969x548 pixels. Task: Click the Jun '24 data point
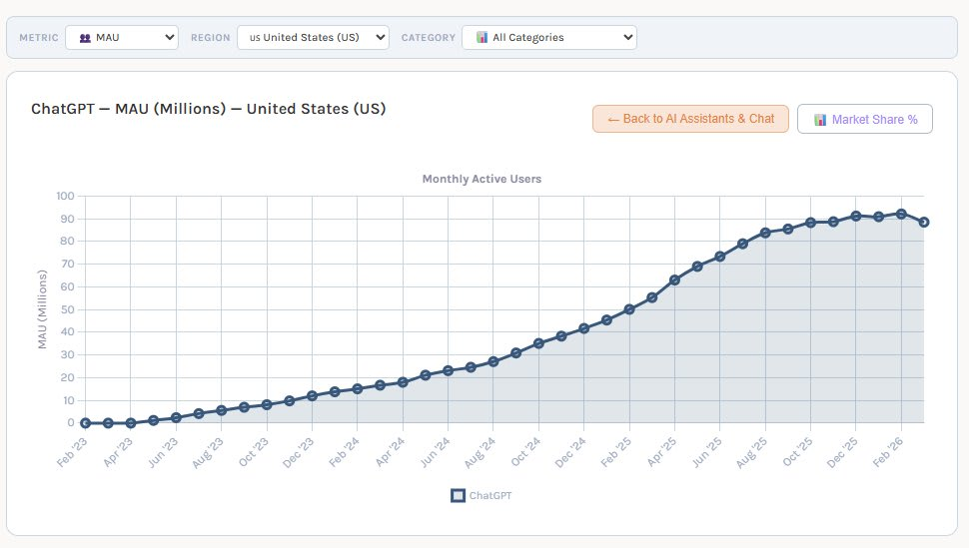[448, 370]
